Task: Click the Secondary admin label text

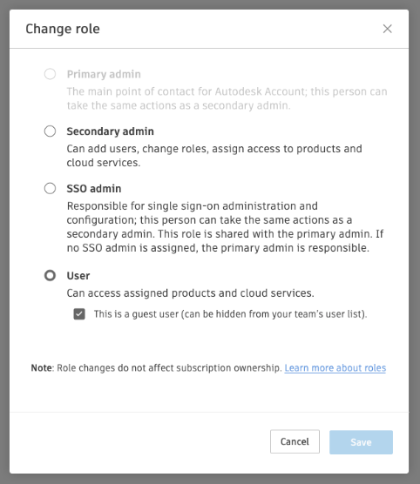Action: coord(110,131)
